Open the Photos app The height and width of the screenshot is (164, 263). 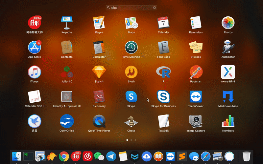click(228, 23)
